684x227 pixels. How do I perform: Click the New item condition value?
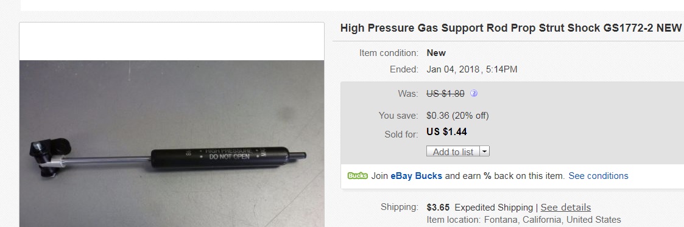436,53
